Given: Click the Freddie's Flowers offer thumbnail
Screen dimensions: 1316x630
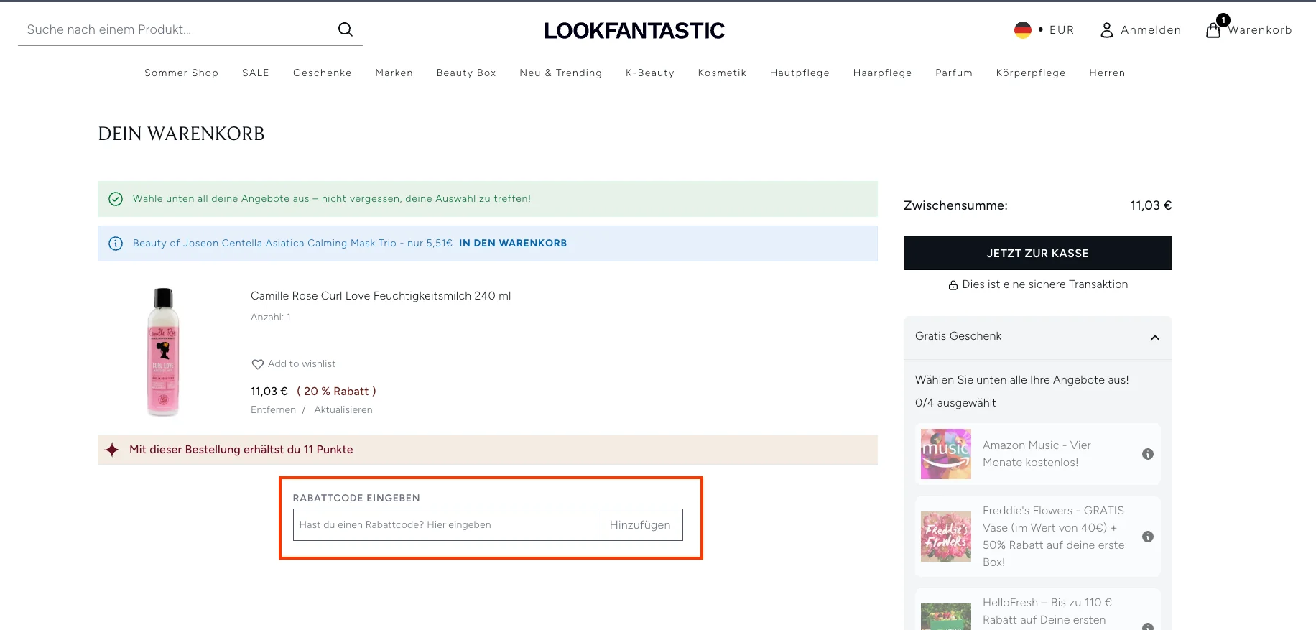Looking at the screenshot, I should pyautogui.click(x=946, y=537).
